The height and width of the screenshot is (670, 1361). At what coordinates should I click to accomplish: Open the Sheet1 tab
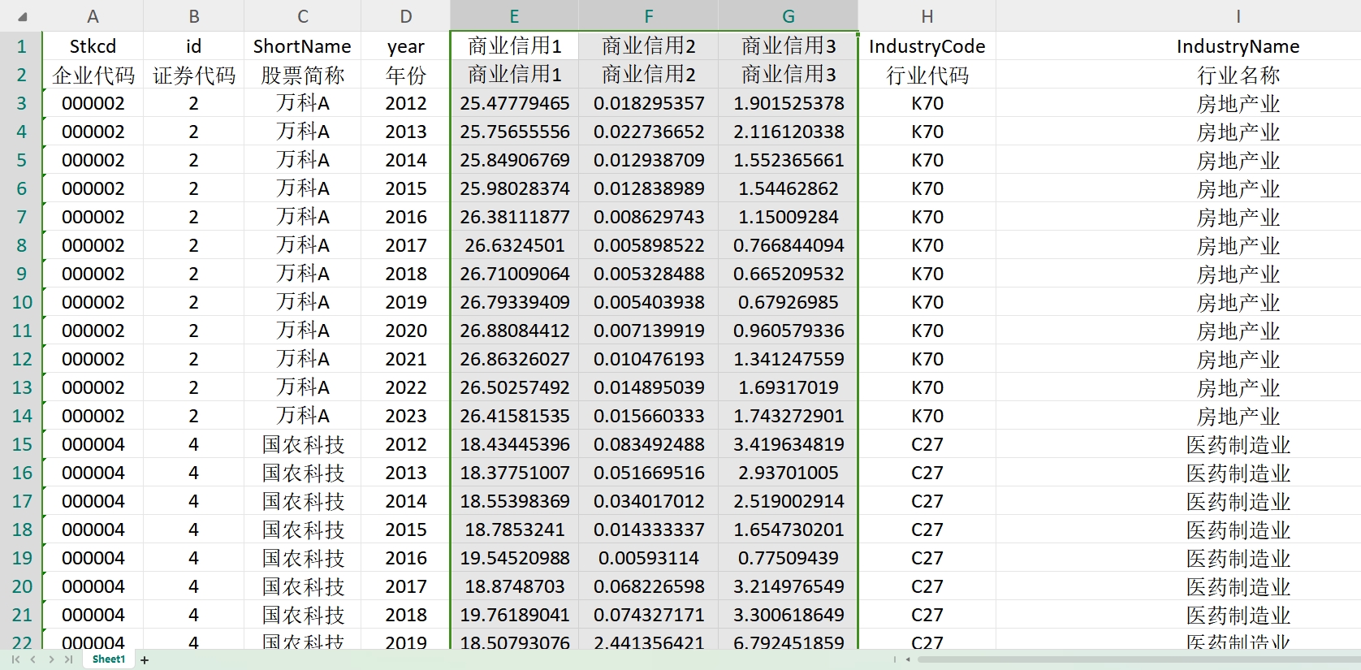click(109, 659)
